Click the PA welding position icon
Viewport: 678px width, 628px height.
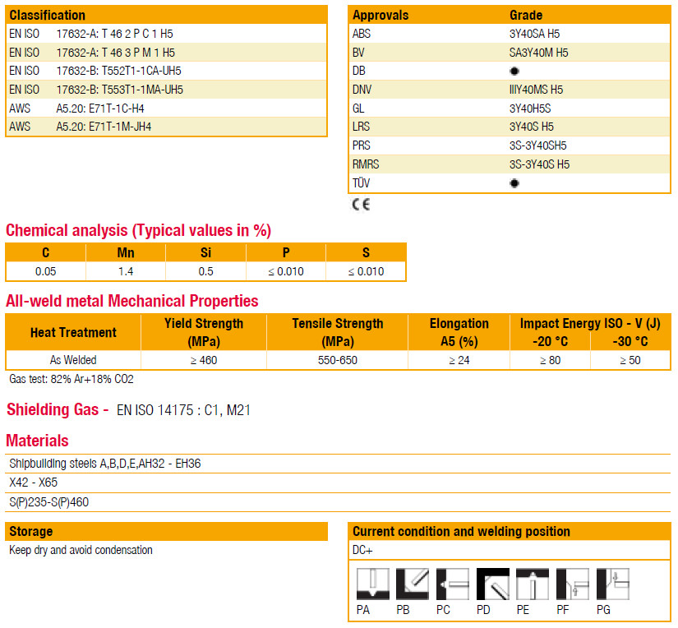[372, 584]
